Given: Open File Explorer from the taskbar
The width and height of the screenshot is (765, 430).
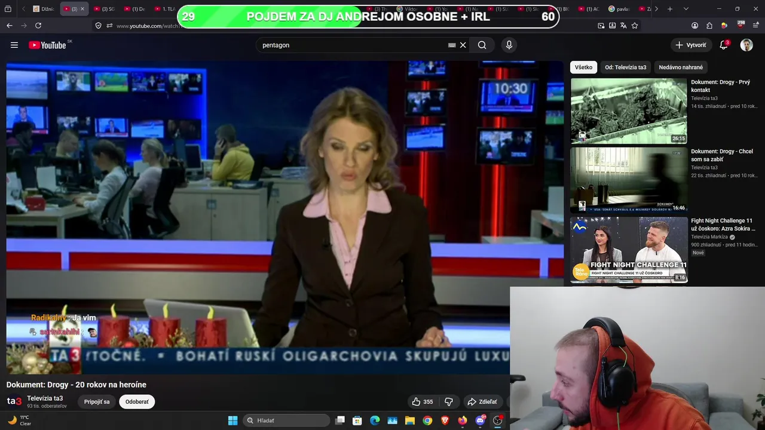Looking at the screenshot, I should (x=410, y=420).
